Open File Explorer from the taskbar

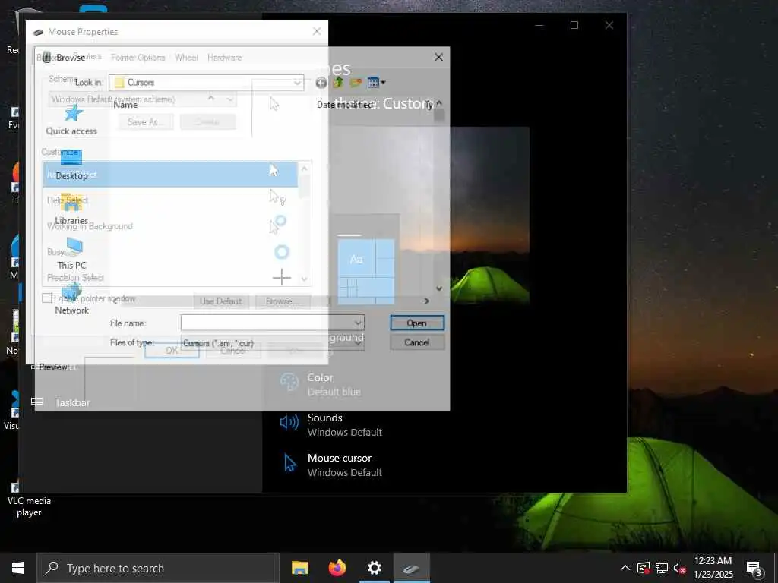(299, 568)
